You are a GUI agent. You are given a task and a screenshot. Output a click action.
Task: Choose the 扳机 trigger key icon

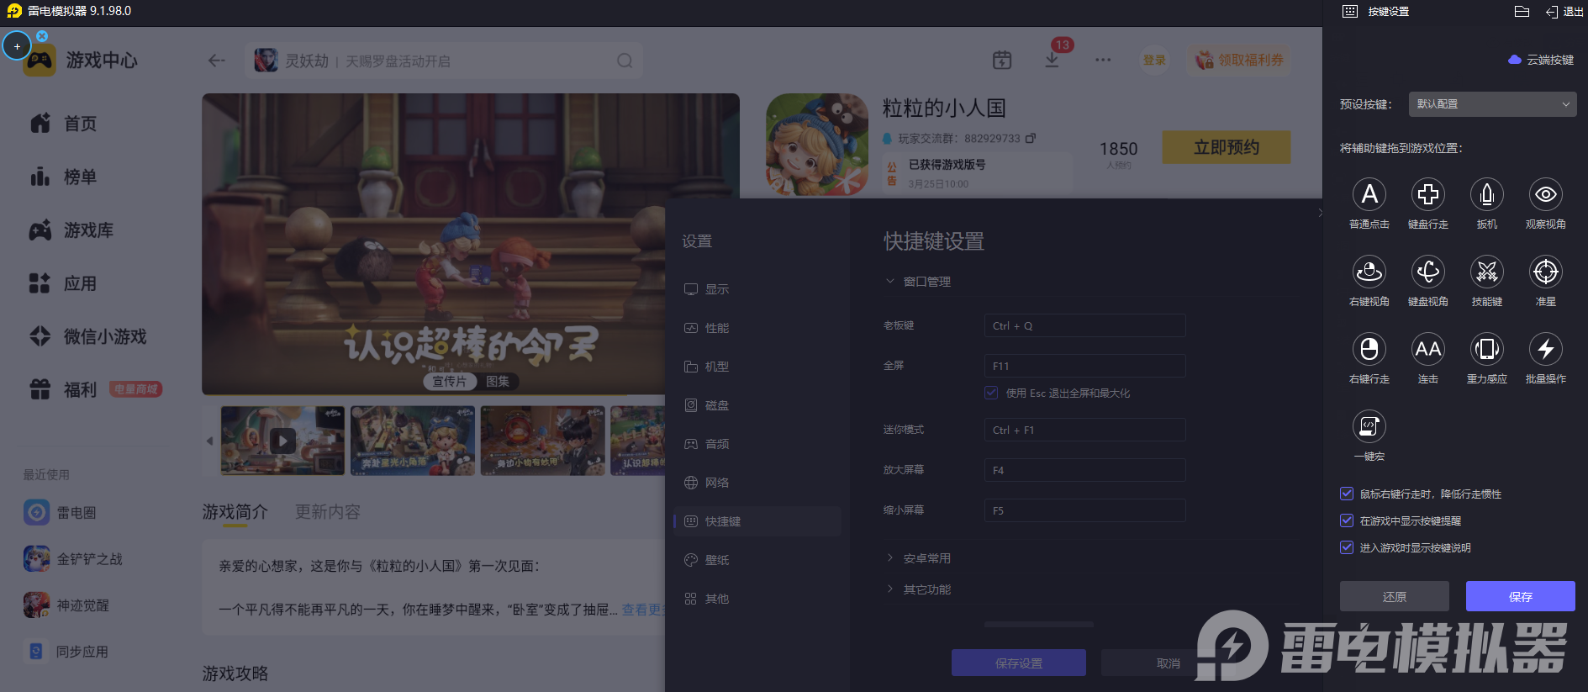click(1487, 194)
